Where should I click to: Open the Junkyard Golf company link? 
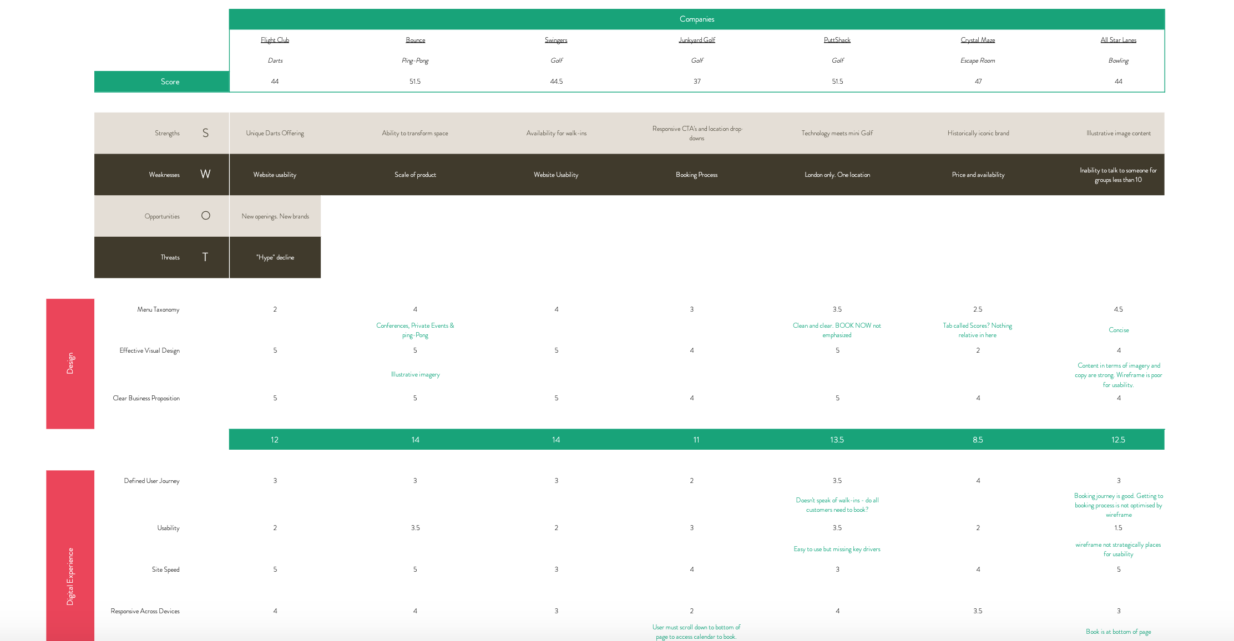point(697,40)
